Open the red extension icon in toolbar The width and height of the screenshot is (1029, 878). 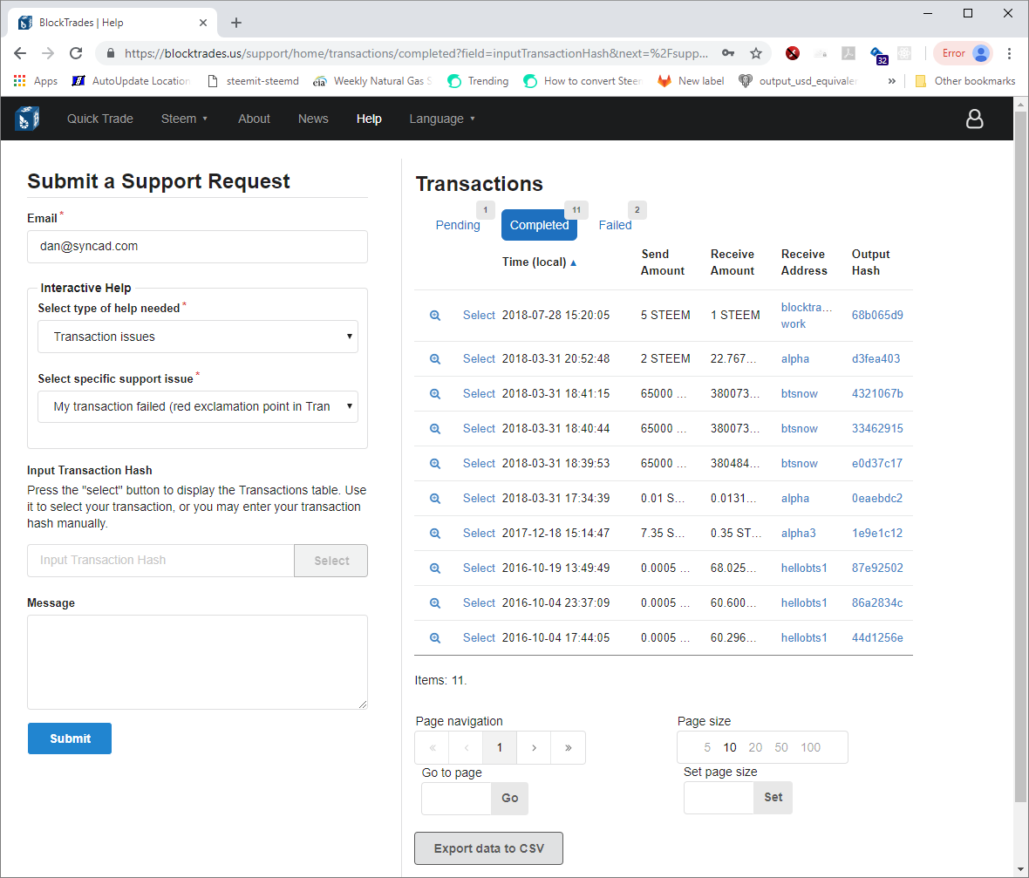pos(793,53)
